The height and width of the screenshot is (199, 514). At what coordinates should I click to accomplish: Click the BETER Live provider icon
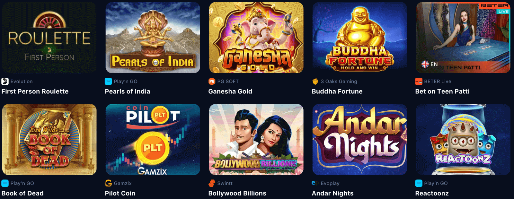click(x=419, y=81)
